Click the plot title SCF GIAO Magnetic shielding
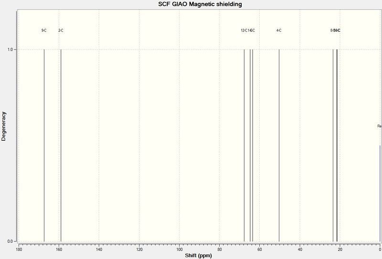Image resolution: width=382 pixels, height=259 pixels. 200,4
